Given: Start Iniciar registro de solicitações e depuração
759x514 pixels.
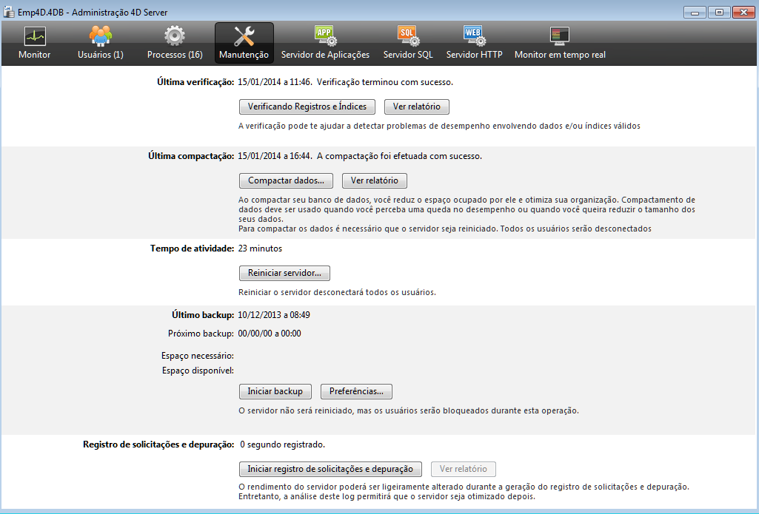Looking at the screenshot, I should [x=330, y=469].
